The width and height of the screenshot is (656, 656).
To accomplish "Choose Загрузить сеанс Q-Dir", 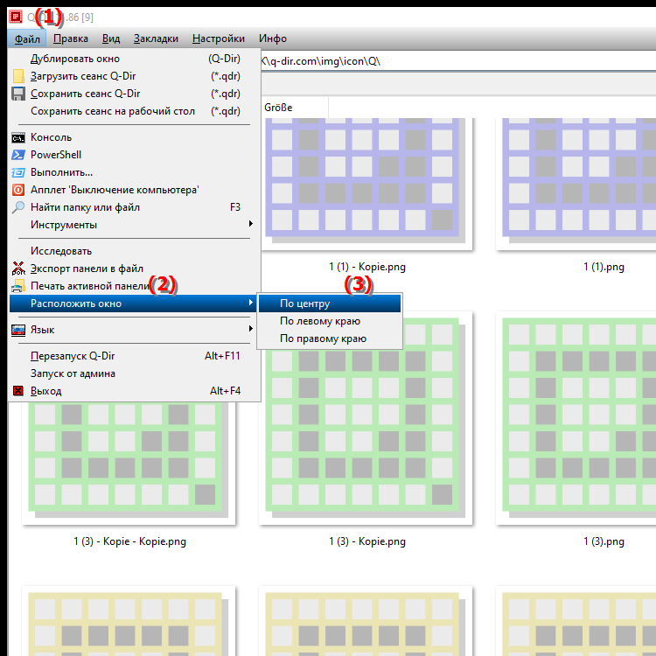I will click(x=134, y=76).
